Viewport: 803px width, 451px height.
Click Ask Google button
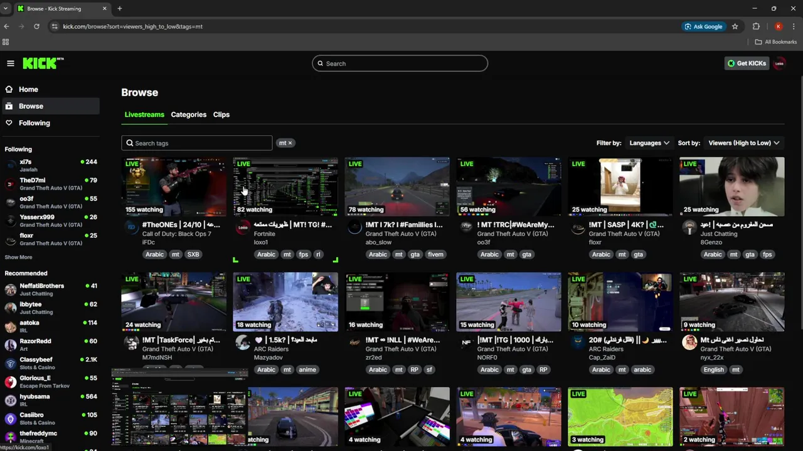coord(703,26)
